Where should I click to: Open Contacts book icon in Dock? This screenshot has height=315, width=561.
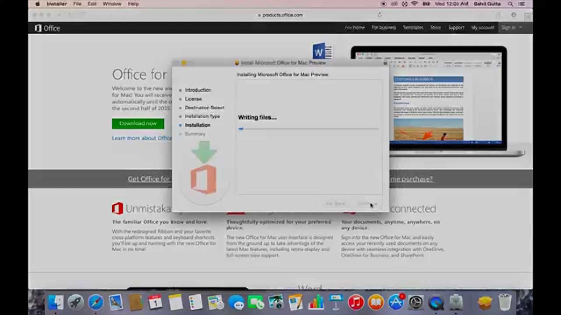pos(136,302)
